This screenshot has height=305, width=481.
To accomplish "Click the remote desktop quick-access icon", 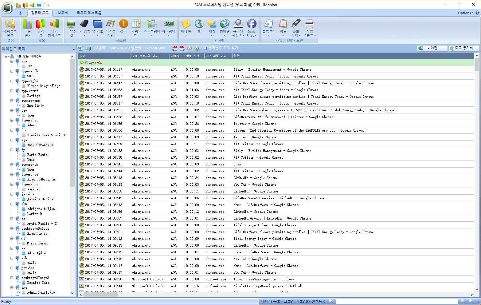I will click(x=39, y=5).
